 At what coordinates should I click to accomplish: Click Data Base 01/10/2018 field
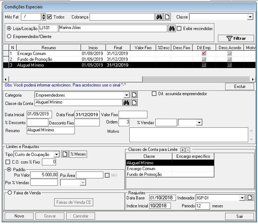tap(162, 198)
